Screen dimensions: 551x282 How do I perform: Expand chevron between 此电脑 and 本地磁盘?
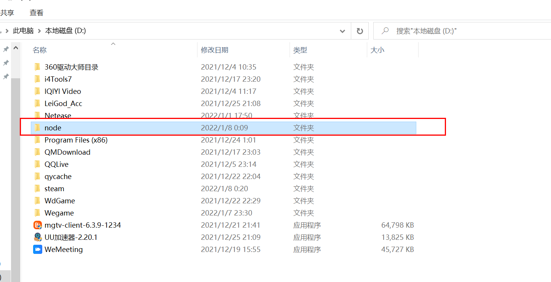(x=39, y=31)
